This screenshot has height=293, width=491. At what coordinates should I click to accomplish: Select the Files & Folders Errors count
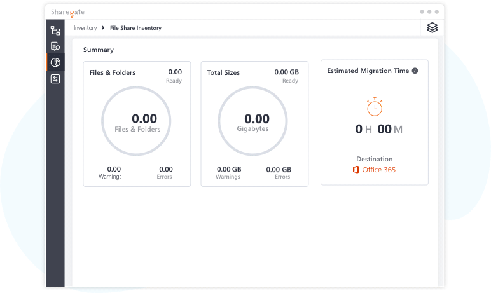tap(166, 169)
